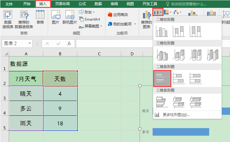The width and height of the screenshot is (230, 142).
Task: Switch to the 开始 tab
Action: pyautogui.click(x=27, y=4)
